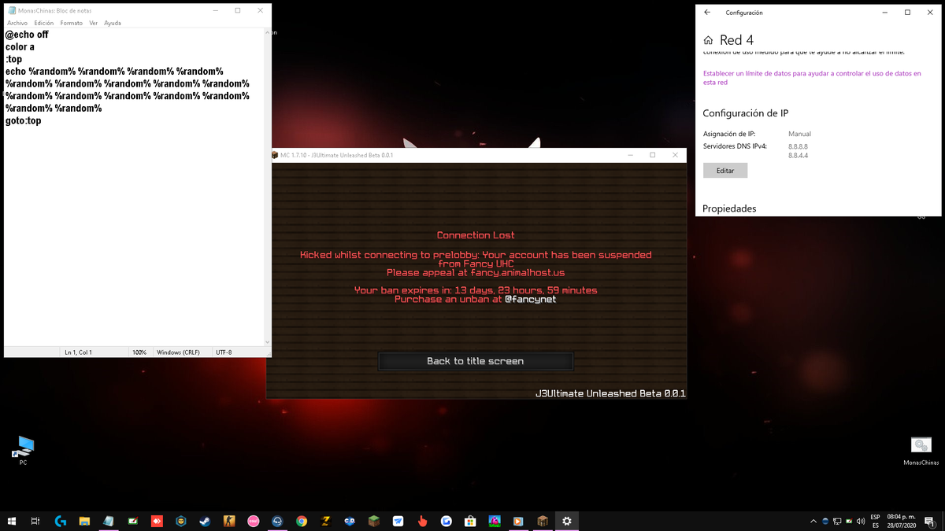Open the AnyDesk red taskbar icon

(157, 521)
